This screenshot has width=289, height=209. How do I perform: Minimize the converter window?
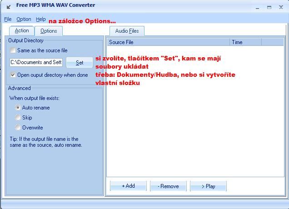click(258, 8)
